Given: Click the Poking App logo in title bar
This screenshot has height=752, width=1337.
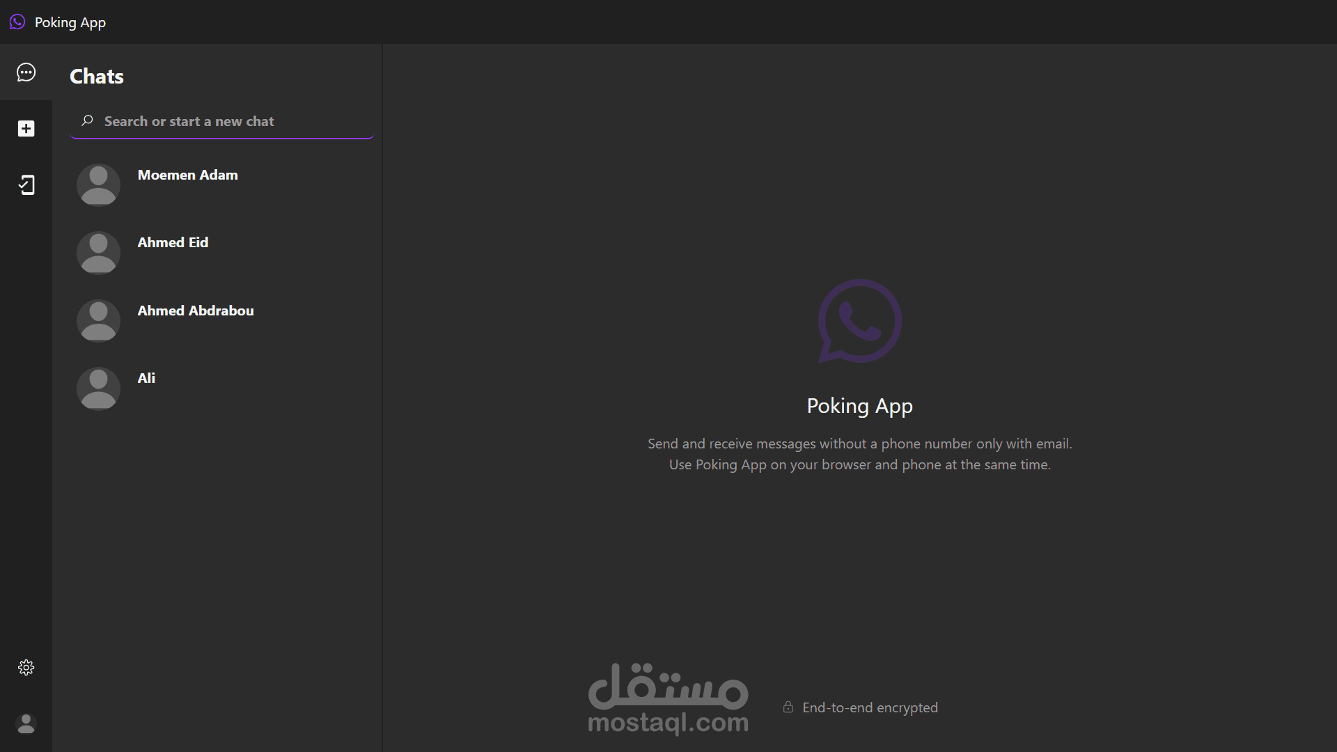Looking at the screenshot, I should pos(17,22).
